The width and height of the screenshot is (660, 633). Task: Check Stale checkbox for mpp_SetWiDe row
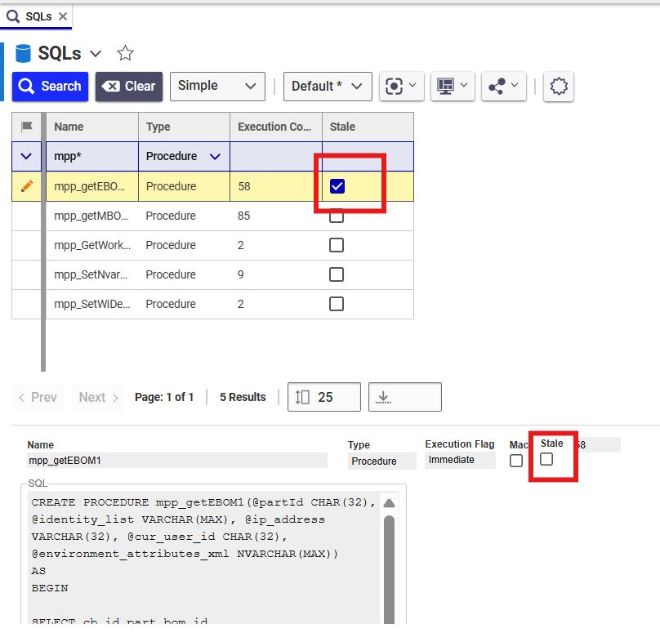click(x=337, y=304)
